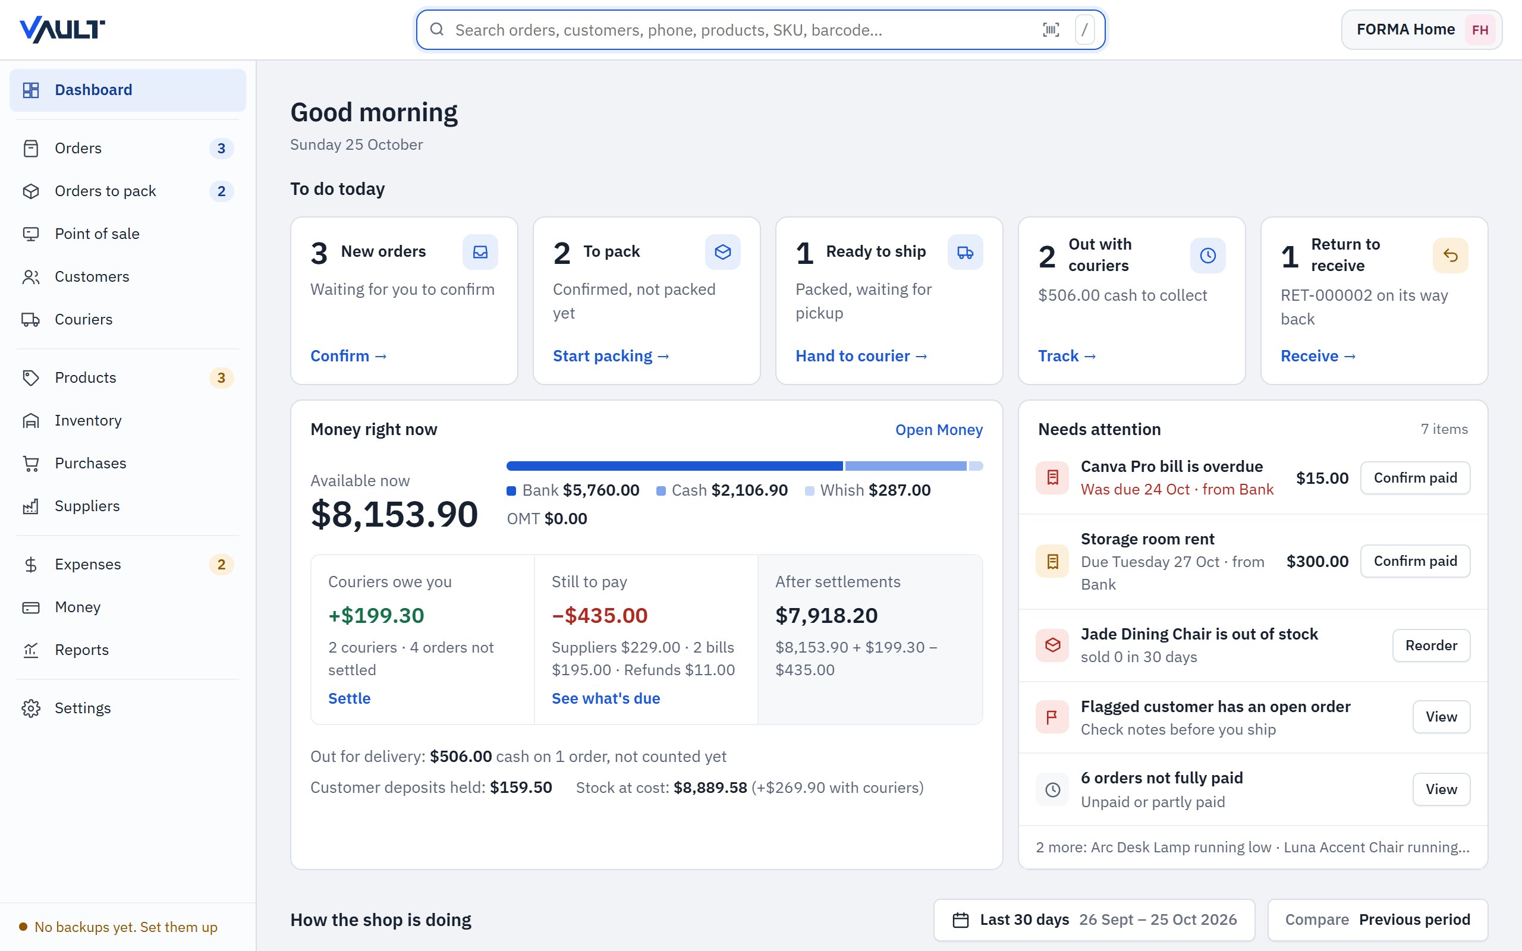This screenshot has width=1522, height=951.
Task: Click the Canva Pro bill receipt icon
Action: pos(1052,478)
